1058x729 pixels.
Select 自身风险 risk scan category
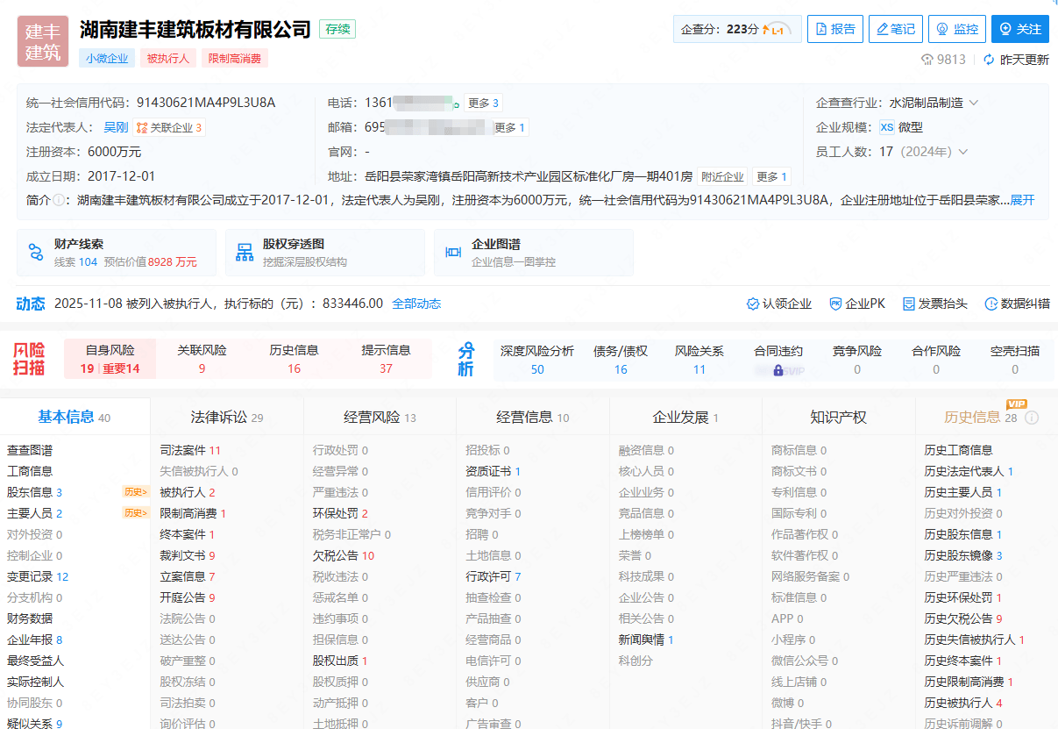110,359
